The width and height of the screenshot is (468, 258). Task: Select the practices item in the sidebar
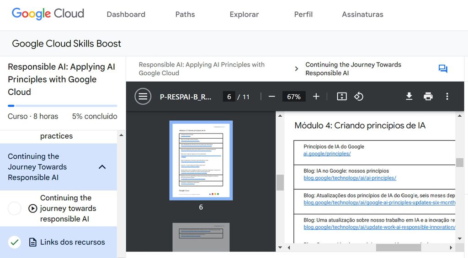tap(56, 136)
